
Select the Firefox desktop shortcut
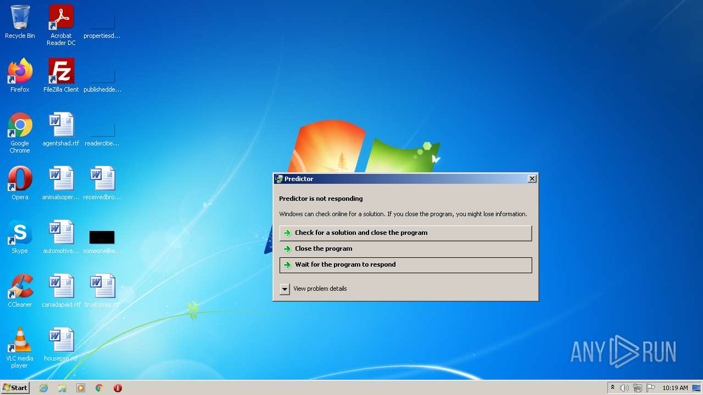[20, 76]
